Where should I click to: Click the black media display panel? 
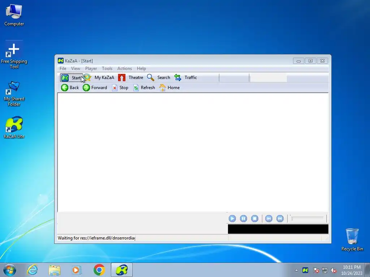click(278, 229)
